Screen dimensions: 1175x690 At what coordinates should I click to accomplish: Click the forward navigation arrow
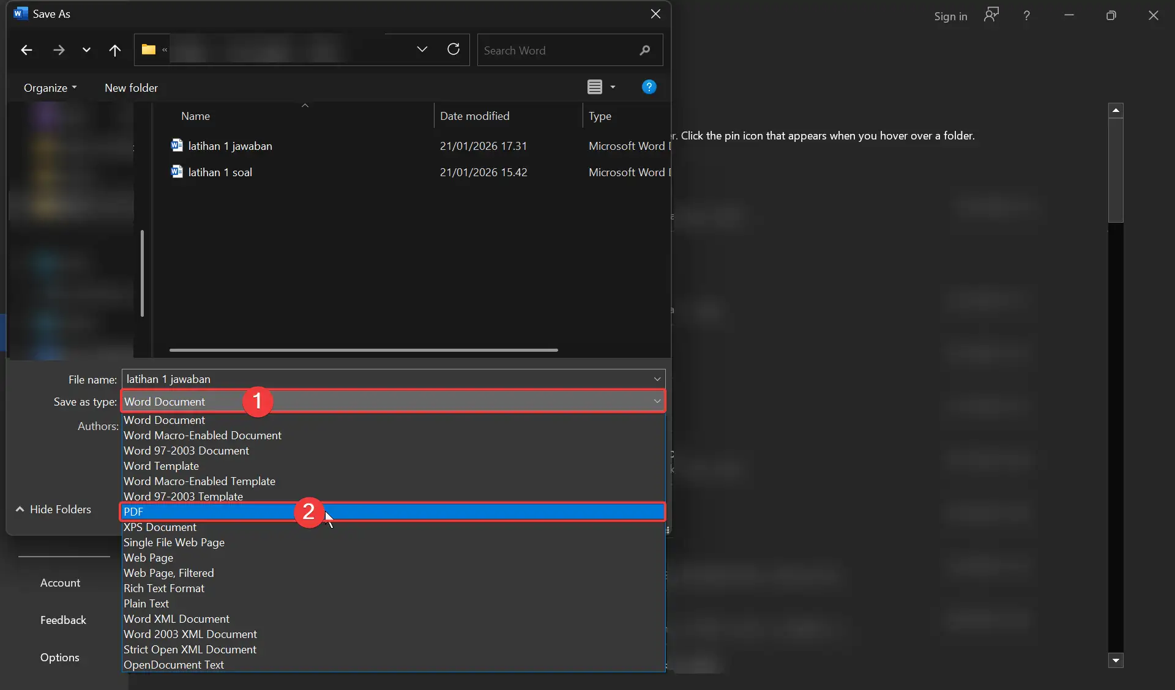point(58,50)
